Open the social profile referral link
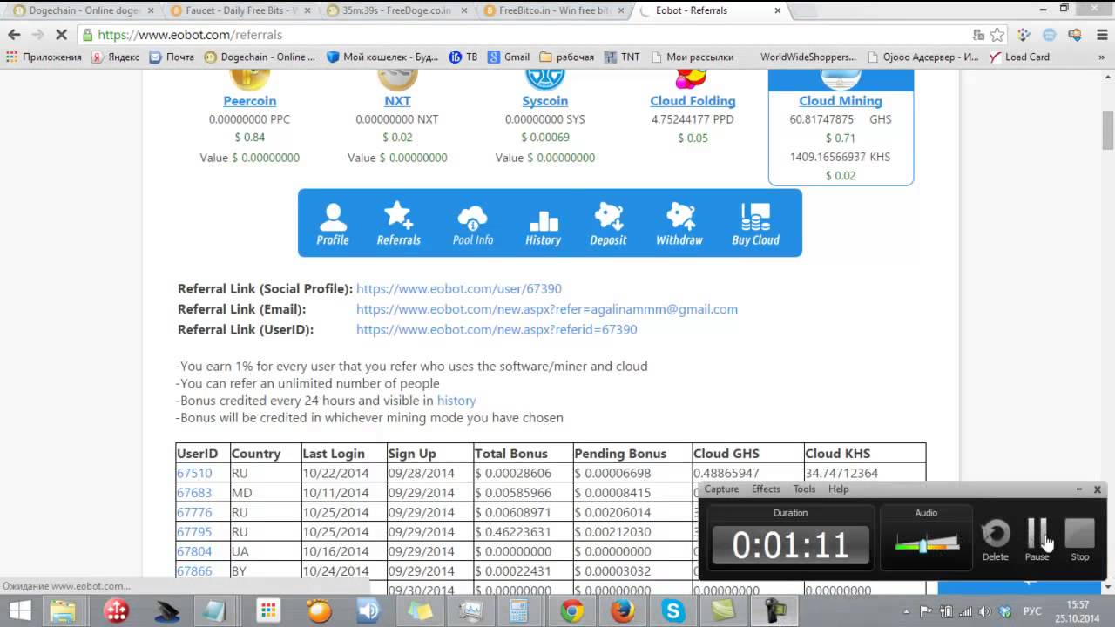 (458, 288)
